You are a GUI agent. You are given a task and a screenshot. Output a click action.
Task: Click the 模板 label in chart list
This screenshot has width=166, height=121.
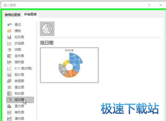tap(18, 31)
